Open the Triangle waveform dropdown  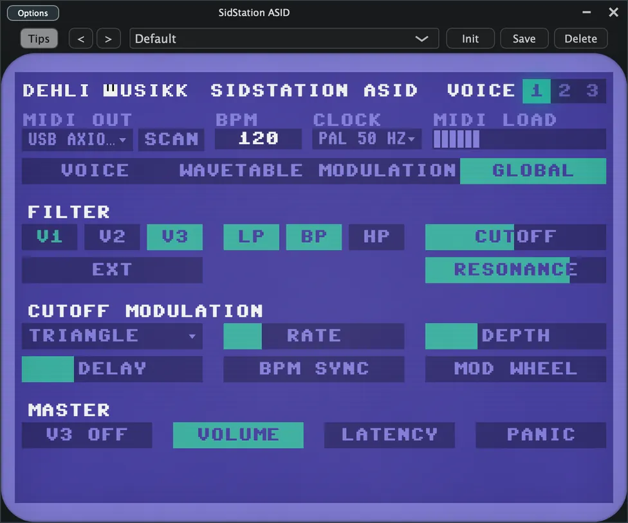point(112,336)
